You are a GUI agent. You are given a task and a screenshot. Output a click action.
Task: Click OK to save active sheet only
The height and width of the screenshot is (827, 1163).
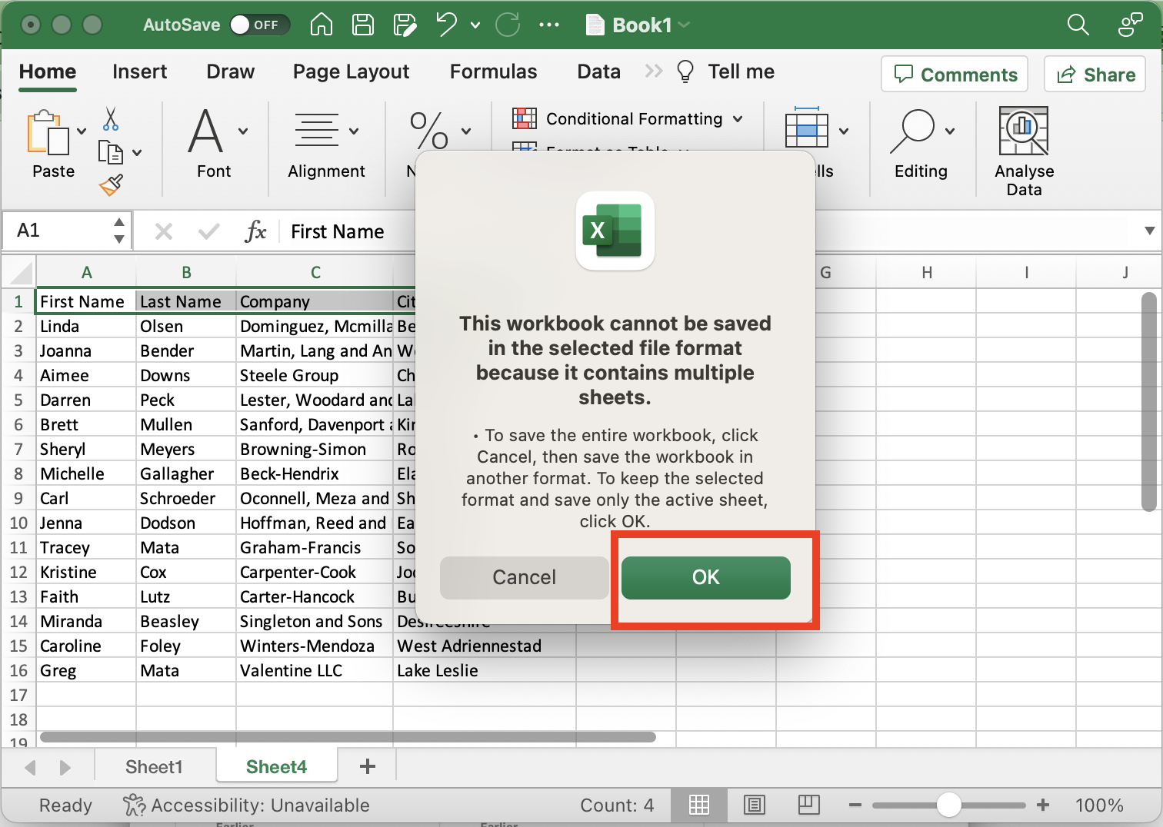[705, 578]
